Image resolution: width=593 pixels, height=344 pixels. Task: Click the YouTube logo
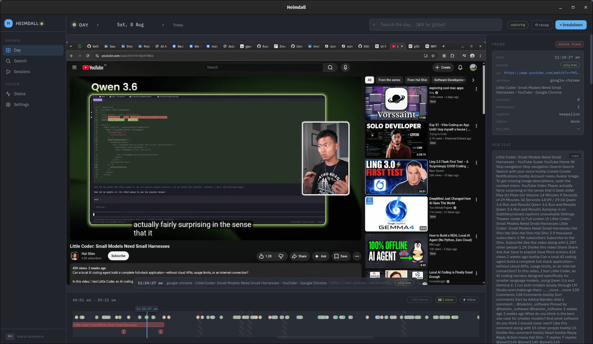point(93,67)
